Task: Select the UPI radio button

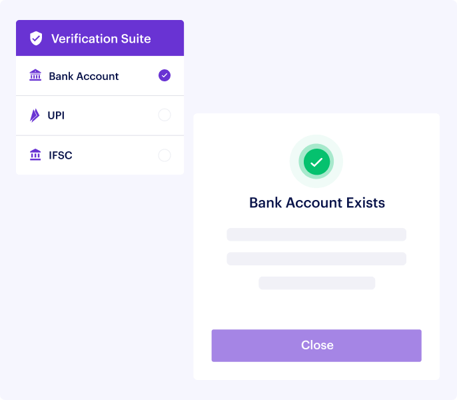Action: point(165,115)
